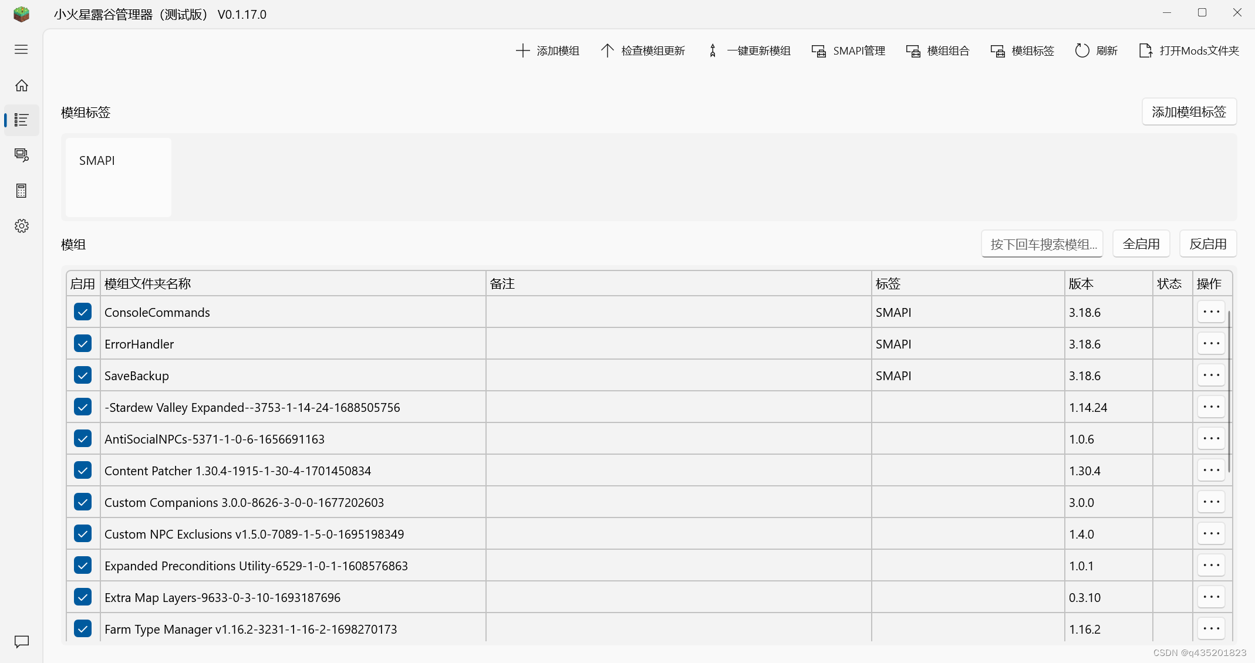Click the Add Mod Tag button
The image size is (1255, 663).
(x=1189, y=111)
